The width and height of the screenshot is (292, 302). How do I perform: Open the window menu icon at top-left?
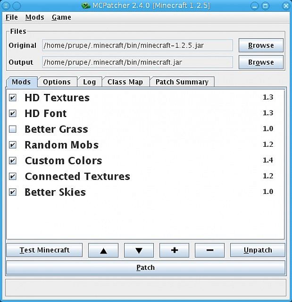pos(6,6)
